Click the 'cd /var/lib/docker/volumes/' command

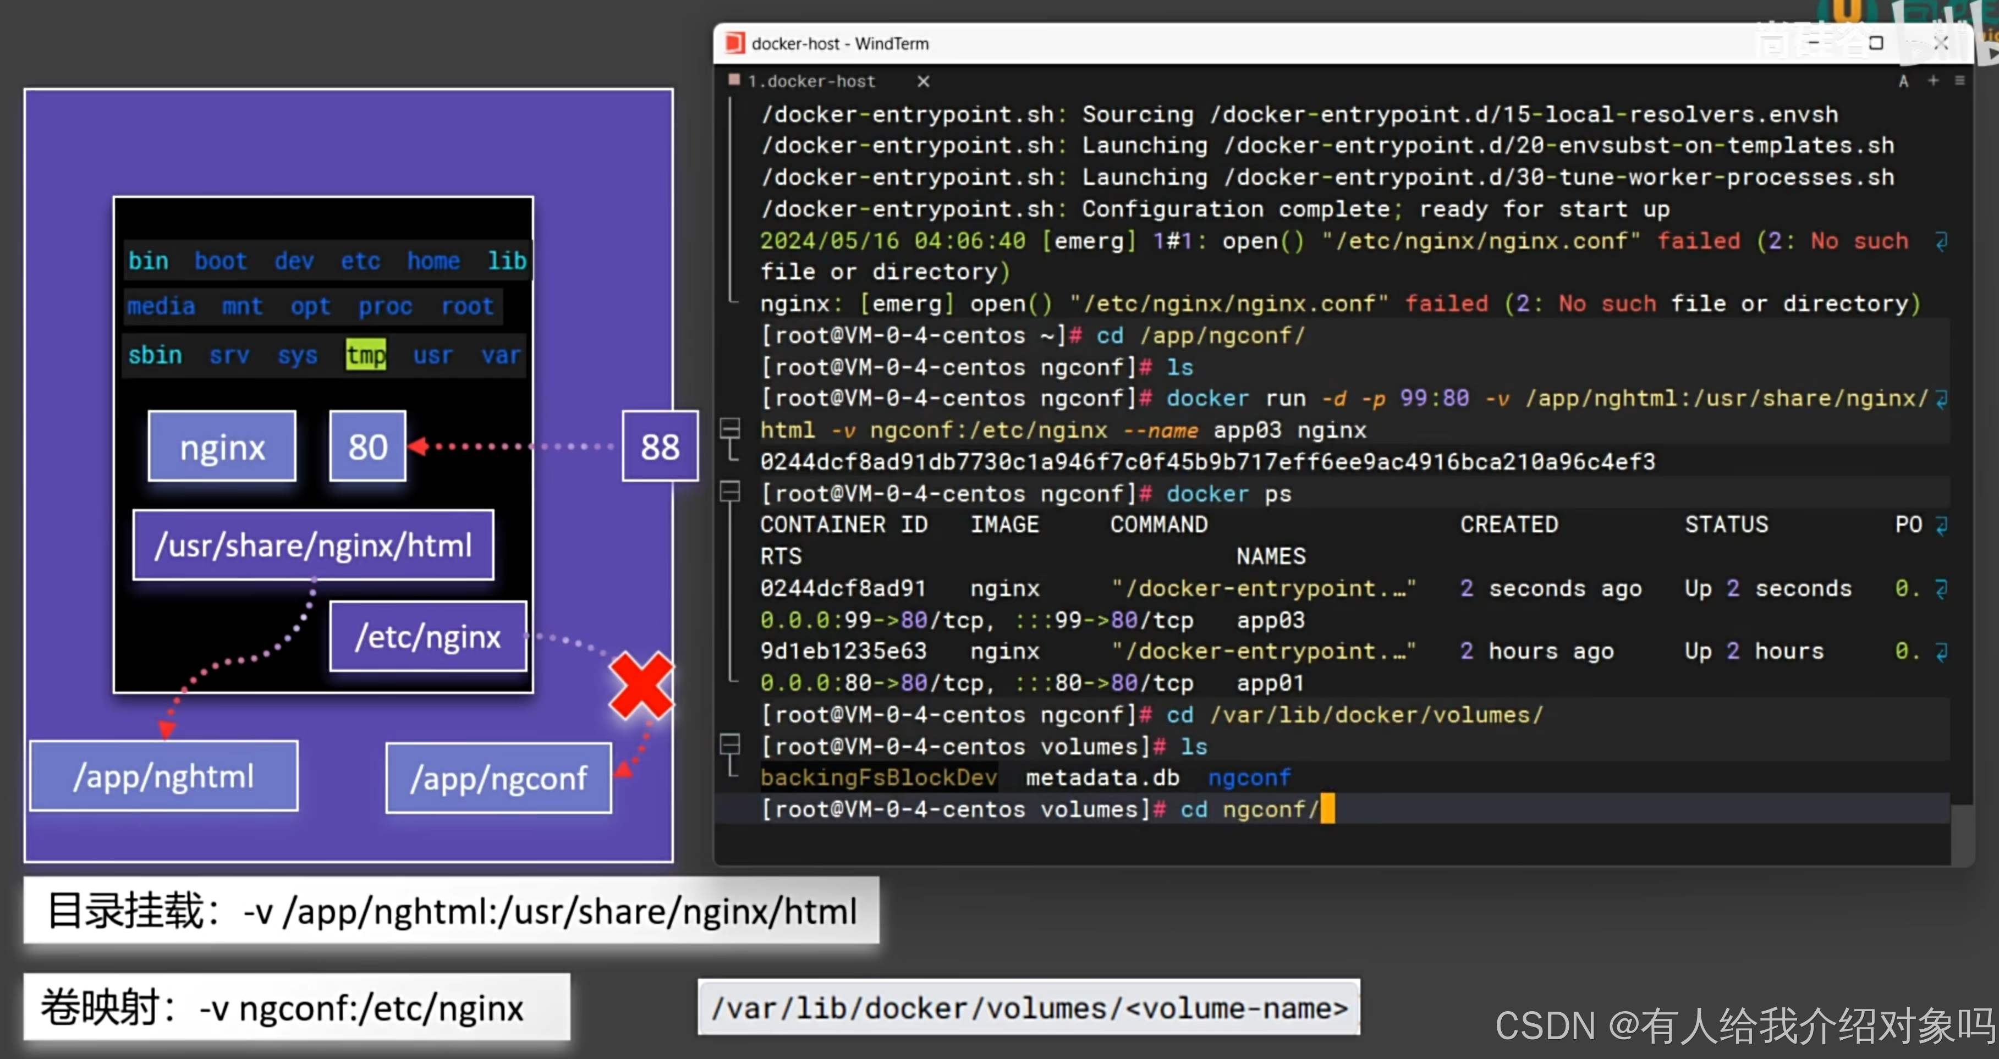coord(1354,715)
